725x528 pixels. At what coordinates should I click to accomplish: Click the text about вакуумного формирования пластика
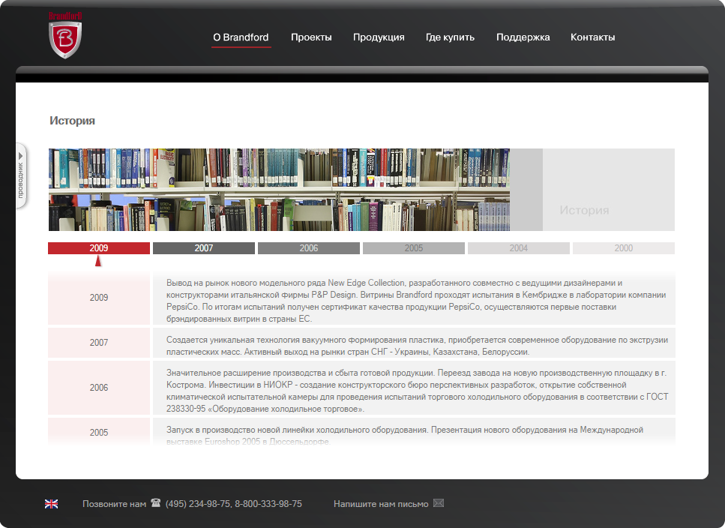click(x=417, y=346)
